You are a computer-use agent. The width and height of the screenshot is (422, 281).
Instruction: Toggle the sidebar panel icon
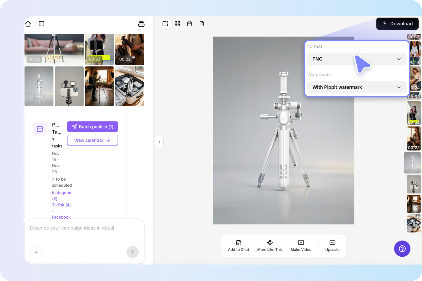(42, 24)
